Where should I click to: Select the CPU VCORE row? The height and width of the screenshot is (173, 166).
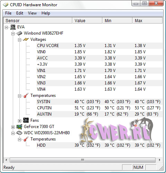click(x=99, y=46)
